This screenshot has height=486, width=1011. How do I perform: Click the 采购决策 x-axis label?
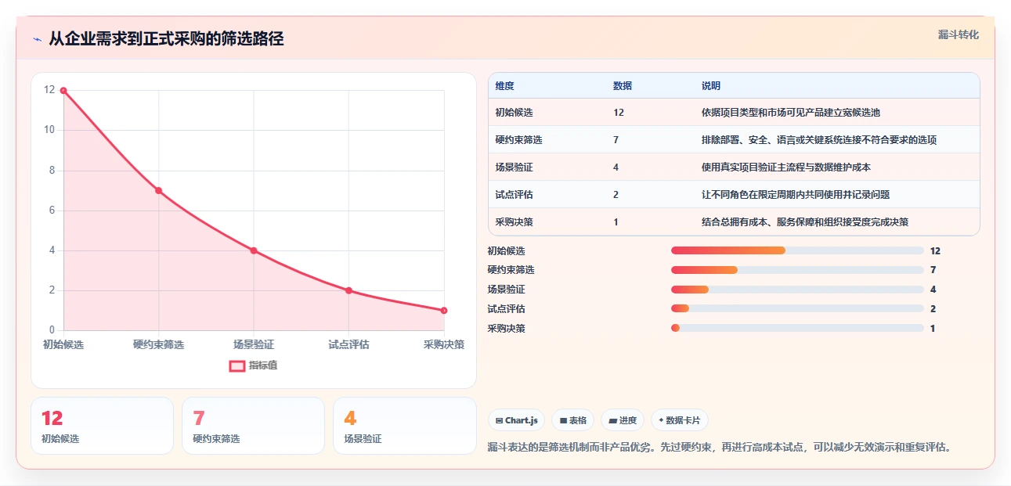tap(444, 344)
